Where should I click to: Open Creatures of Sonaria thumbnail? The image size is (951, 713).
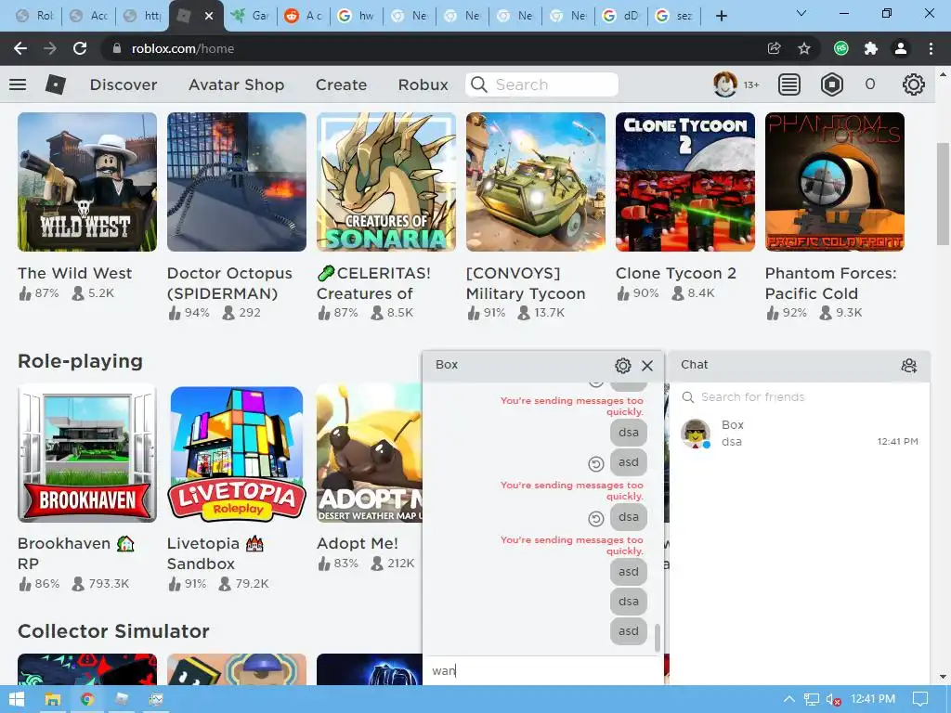pos(386,182)
